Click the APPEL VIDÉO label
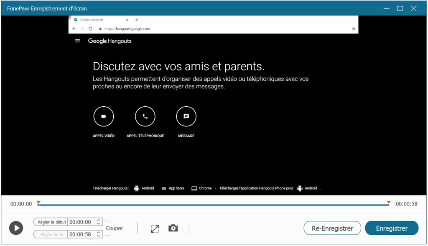The height and width of the screenshot is (246, 428). (104, 136)
